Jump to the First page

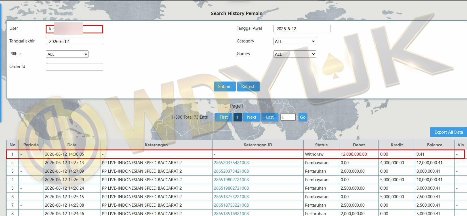[224, 117]
